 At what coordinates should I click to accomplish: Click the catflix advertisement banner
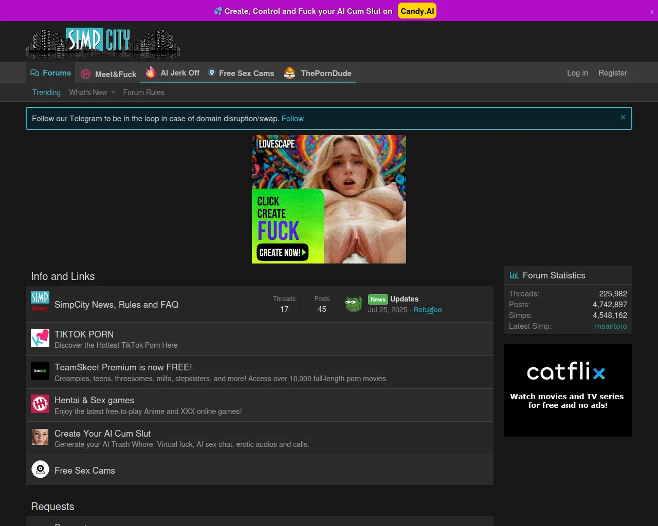click(568, 390)
